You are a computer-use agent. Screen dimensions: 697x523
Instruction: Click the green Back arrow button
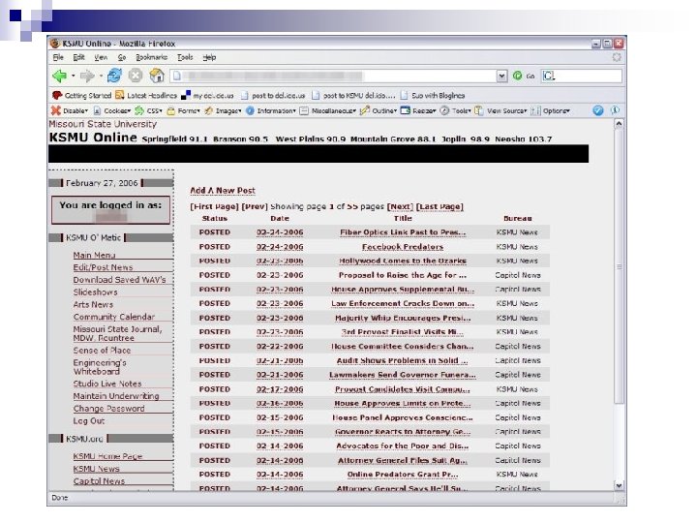click(x=60, y=77)
